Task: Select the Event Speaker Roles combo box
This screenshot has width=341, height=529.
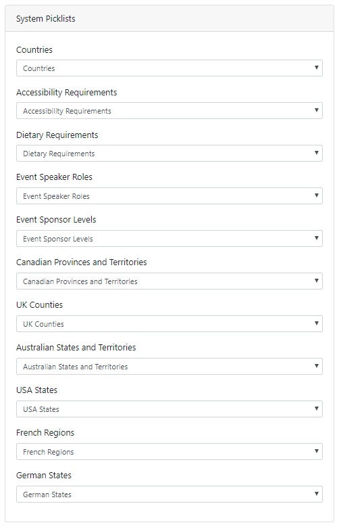Action: pos(169,196)
